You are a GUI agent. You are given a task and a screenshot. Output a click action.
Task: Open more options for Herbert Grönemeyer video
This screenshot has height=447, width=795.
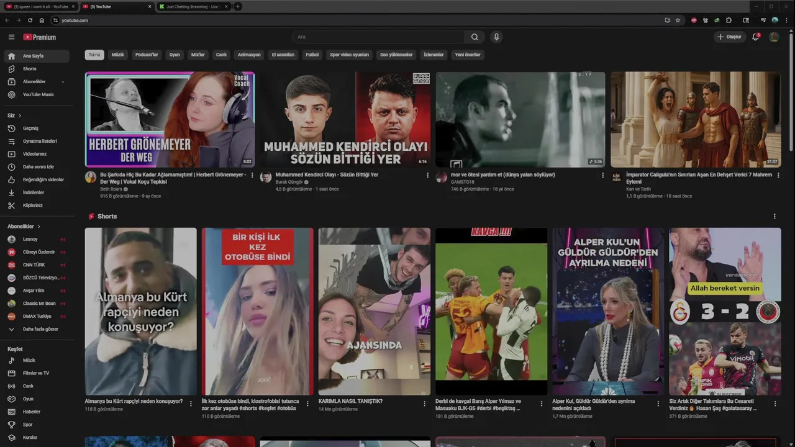pos(252,176)
